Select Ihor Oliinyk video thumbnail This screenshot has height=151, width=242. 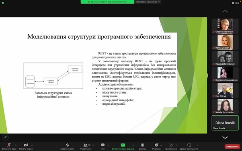(225, 90)
